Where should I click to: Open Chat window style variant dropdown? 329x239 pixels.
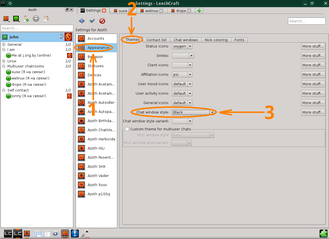(182, 121)
